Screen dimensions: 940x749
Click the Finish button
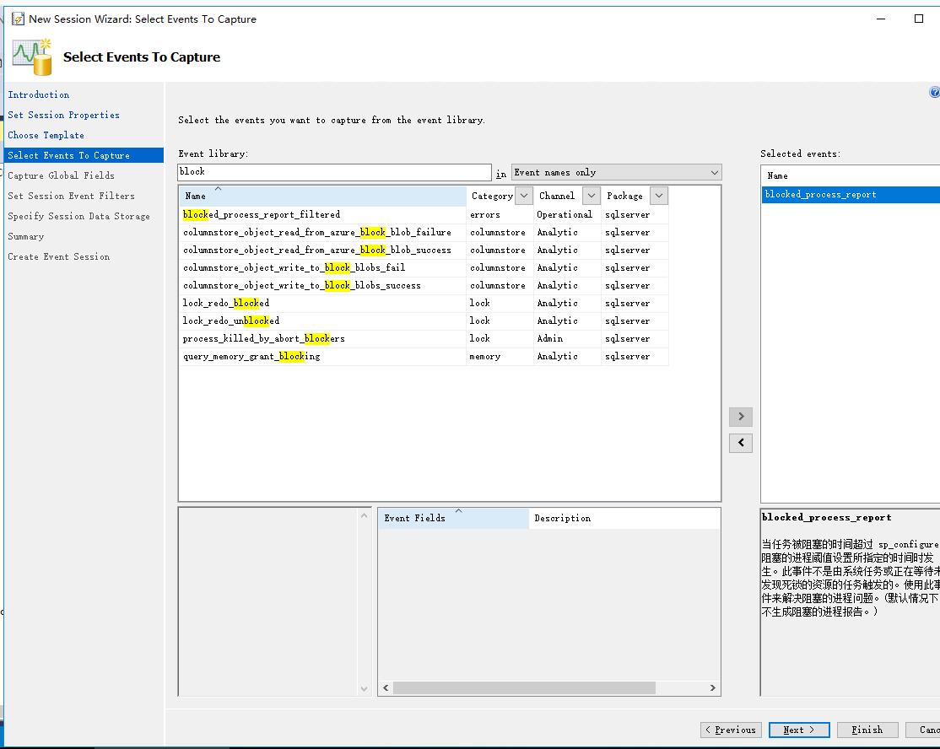(867, 730)
